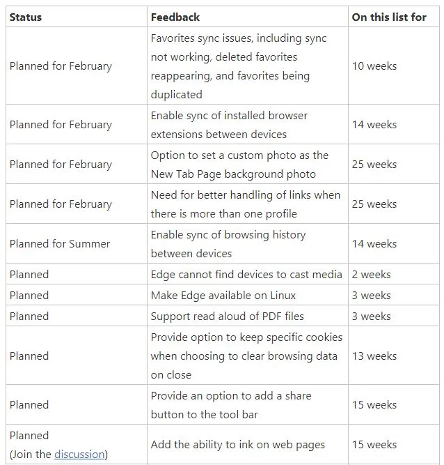This screenshot has width=444, height=465.
Task: Click "Edge cannot find devices to cast media"
Action: click(246, 275)
